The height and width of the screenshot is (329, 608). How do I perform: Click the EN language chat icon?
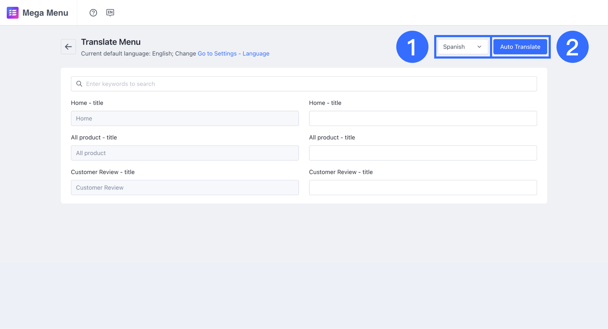tap(110, 13)
